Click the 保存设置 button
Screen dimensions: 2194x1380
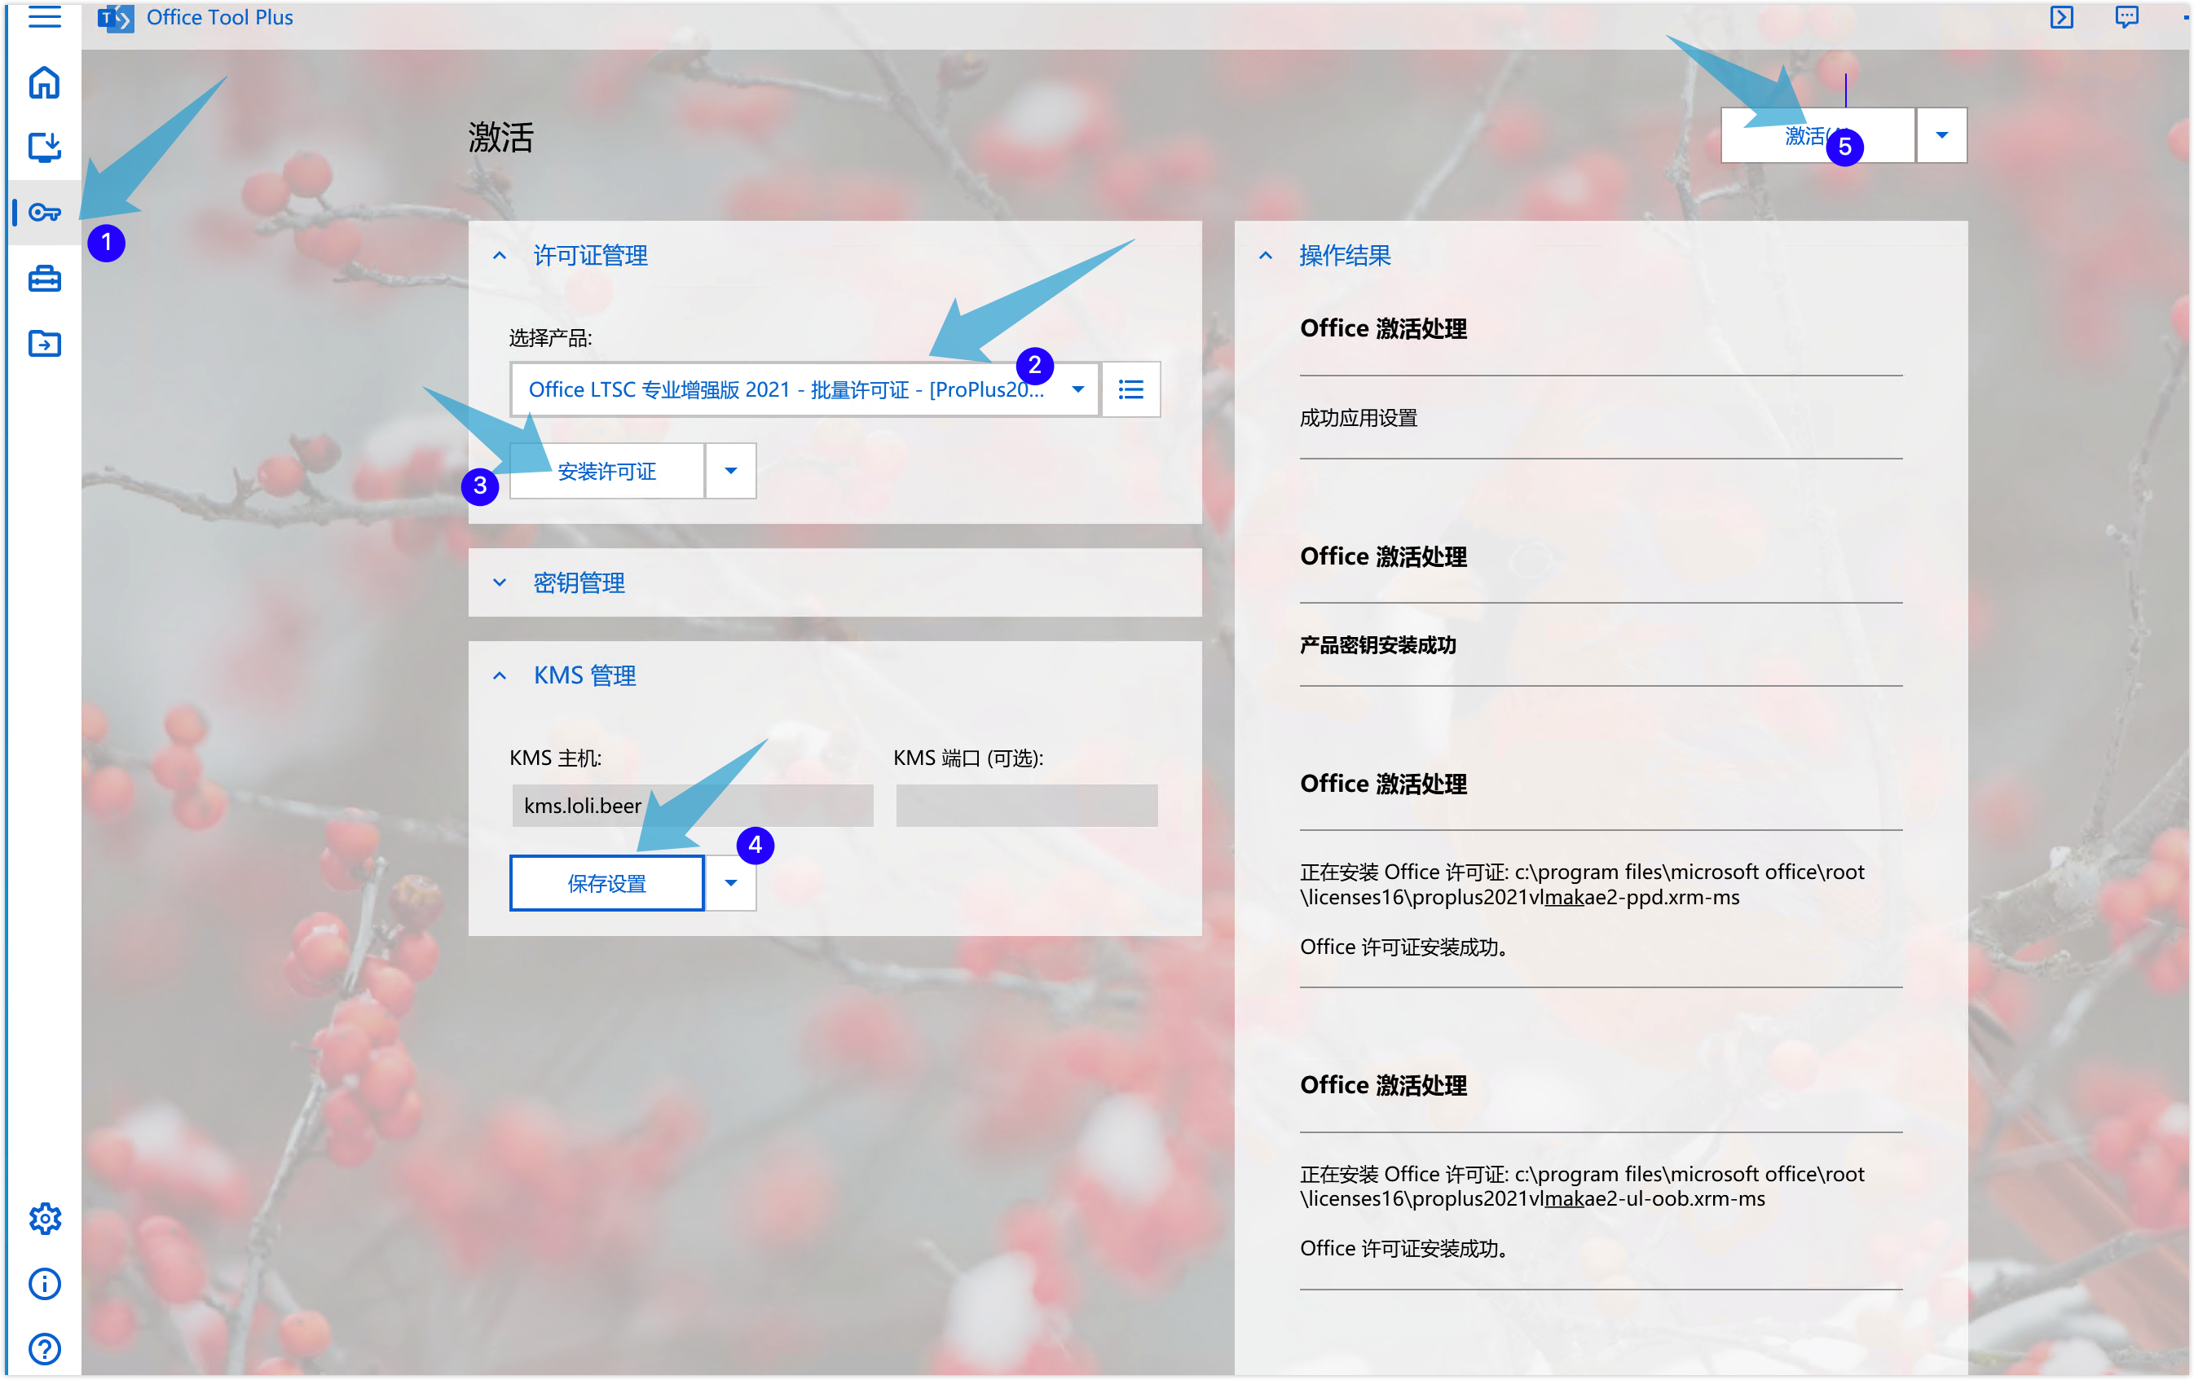[x=607, y=882]
